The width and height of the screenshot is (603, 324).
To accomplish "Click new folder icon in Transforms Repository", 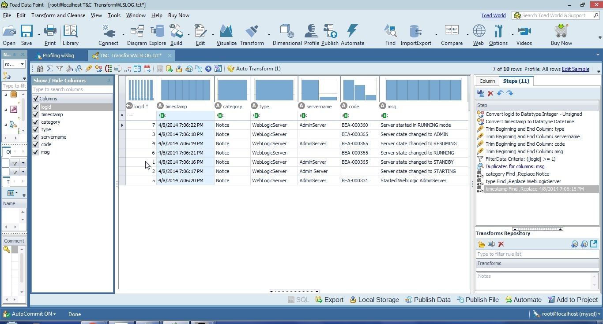I will coord(481,244).
